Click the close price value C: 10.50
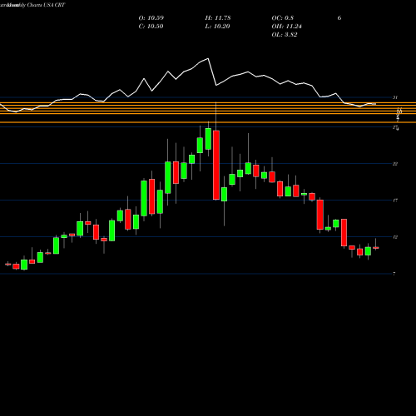This screenshot has height=416, width=416. pos(151,27)
